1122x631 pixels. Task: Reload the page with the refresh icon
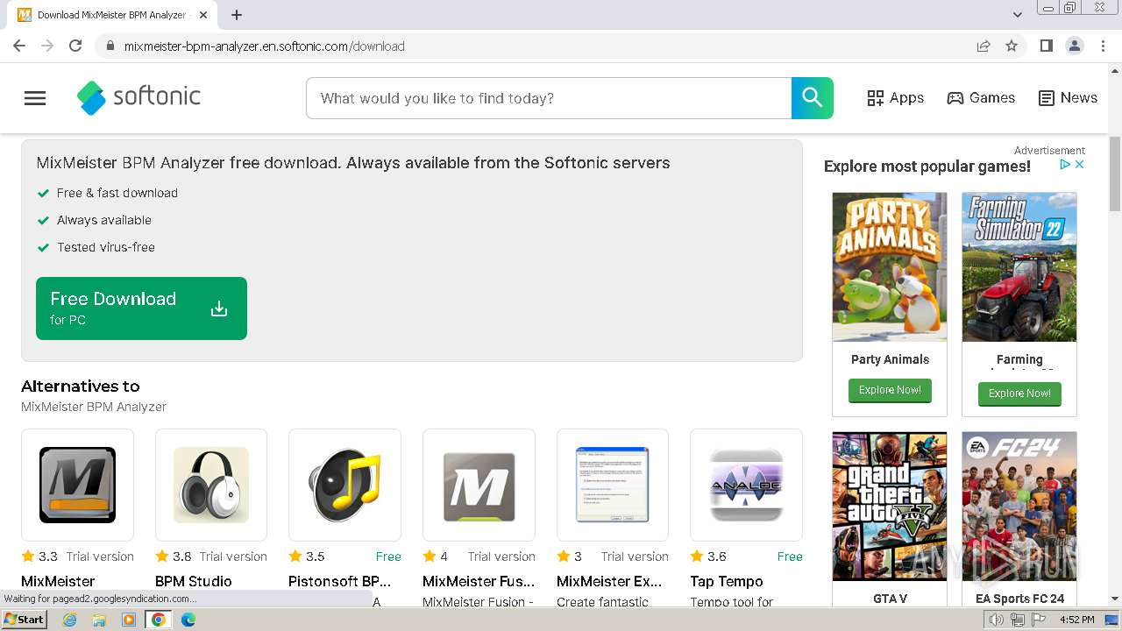75,46
